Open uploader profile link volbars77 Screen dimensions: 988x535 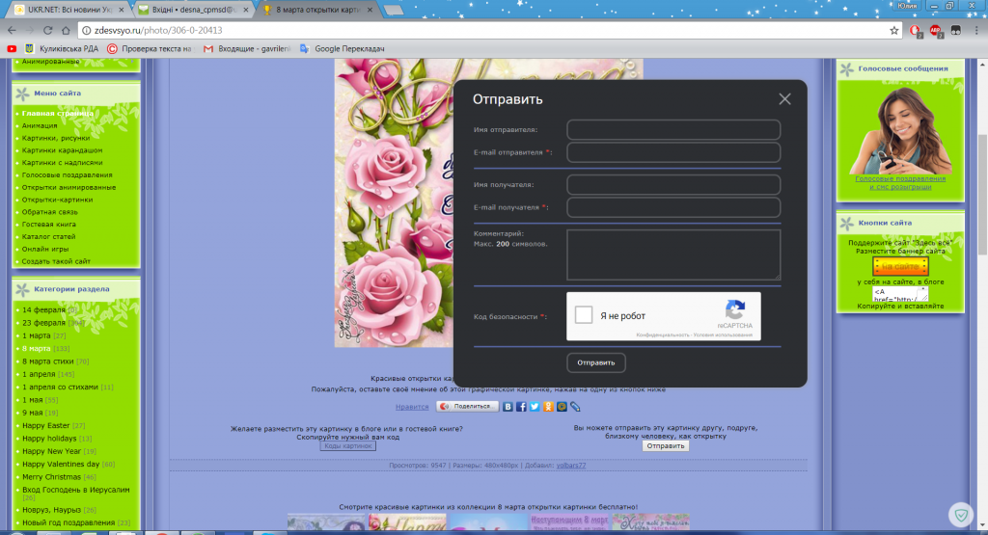(x=571, y=466)
